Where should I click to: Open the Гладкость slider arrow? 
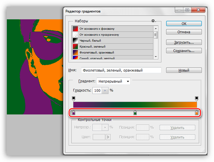[105, 90]
